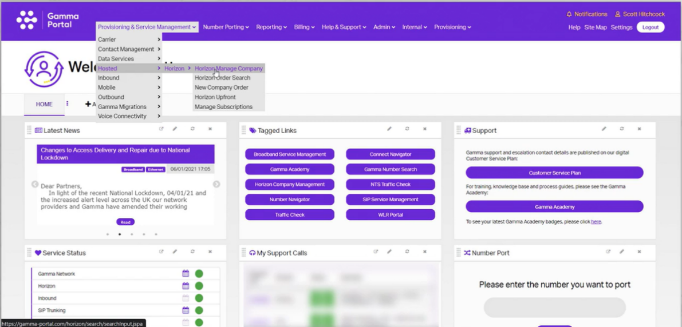Screen dimensions: 682x327
Task: Go to next news article arrow
Action: [216, 184]
